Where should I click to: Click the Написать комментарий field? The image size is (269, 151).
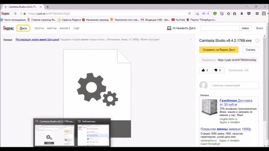(235, 85)
